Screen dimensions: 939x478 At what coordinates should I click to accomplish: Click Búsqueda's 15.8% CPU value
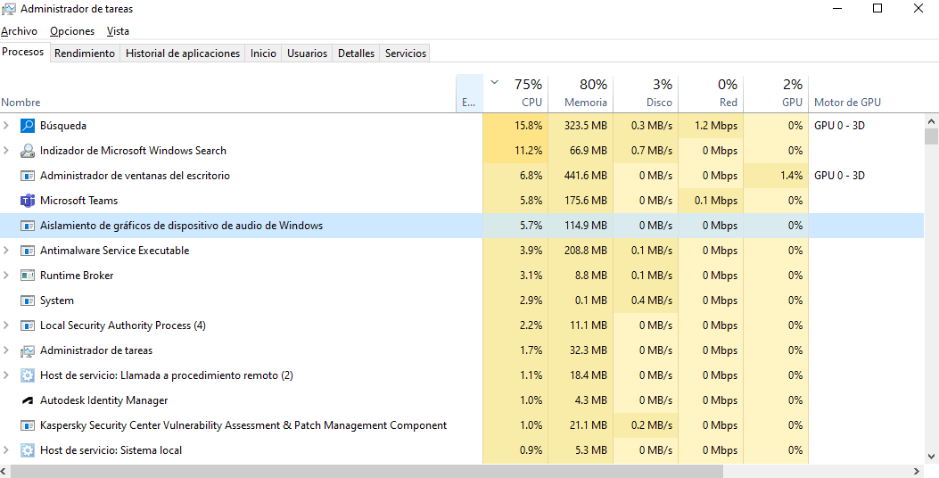[x=528, y=126]
